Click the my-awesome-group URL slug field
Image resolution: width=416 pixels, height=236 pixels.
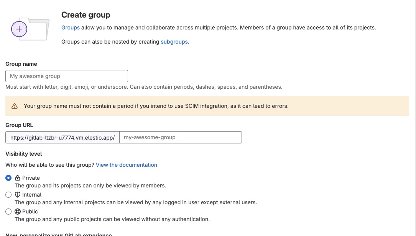tap(180, 137)
